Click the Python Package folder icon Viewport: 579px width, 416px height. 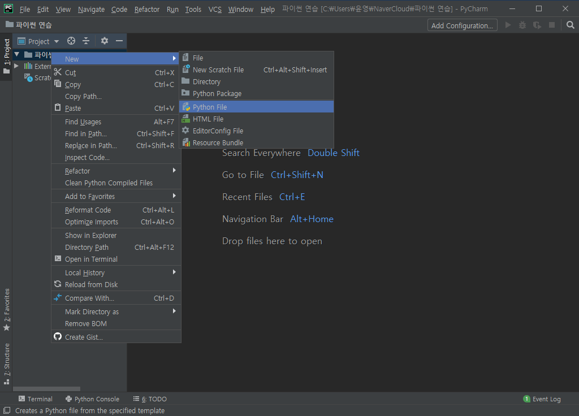[x=185, y=93]
